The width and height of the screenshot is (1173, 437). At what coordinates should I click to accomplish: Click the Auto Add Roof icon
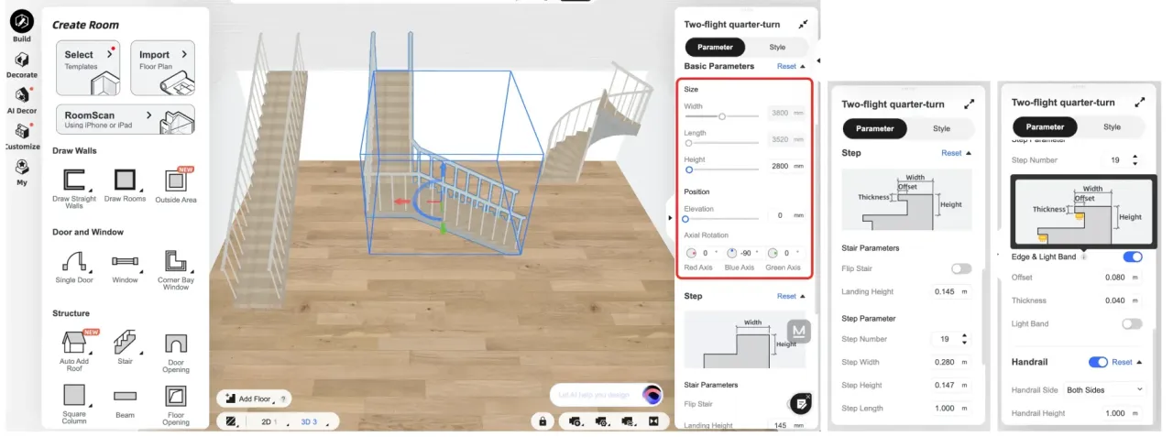tap(74, 344)
